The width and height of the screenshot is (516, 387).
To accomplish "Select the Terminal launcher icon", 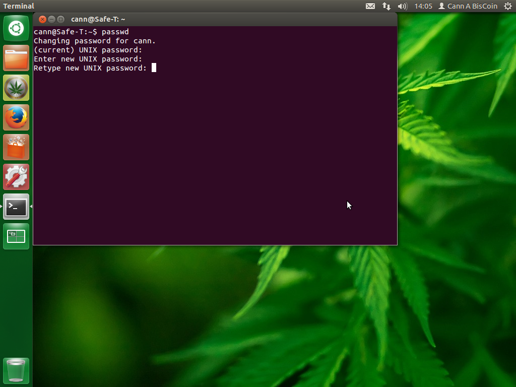I will (16, 206).
